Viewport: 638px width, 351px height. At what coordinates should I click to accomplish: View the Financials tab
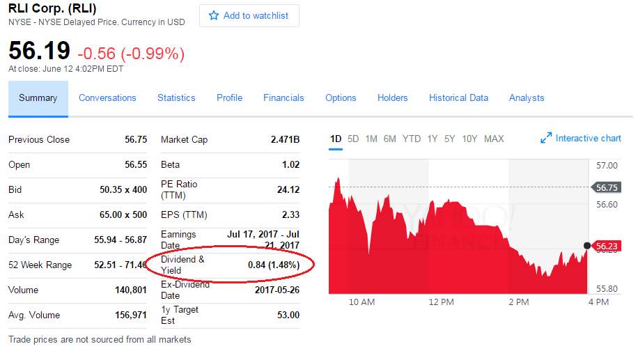283,98
